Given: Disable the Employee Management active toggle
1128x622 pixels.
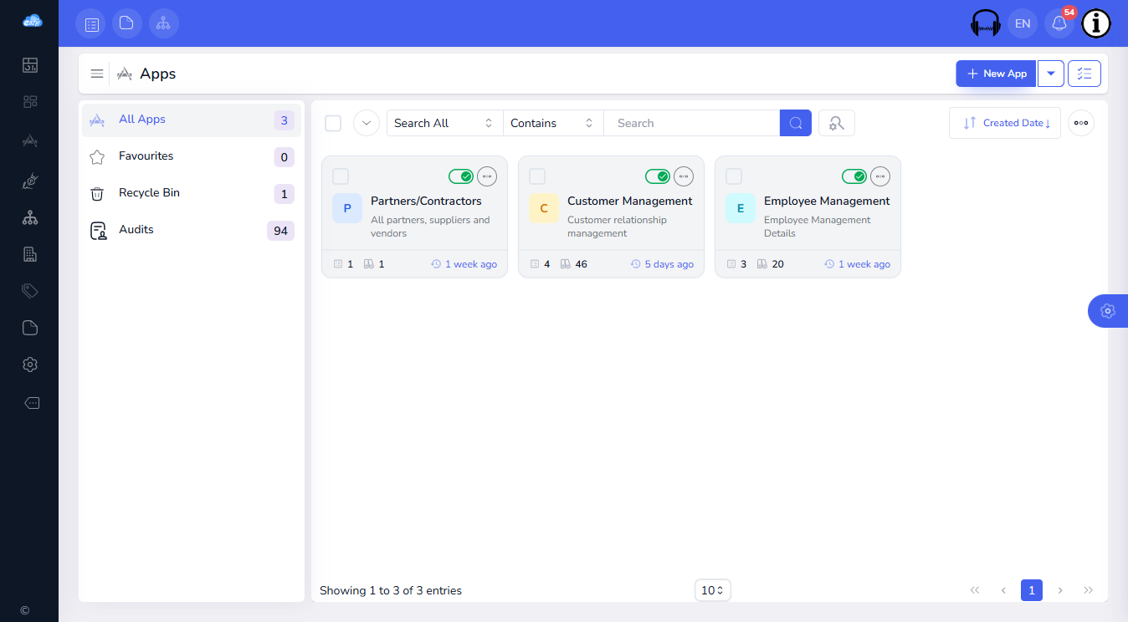Looking at the screenshot, I should click(x=854, y=176).
